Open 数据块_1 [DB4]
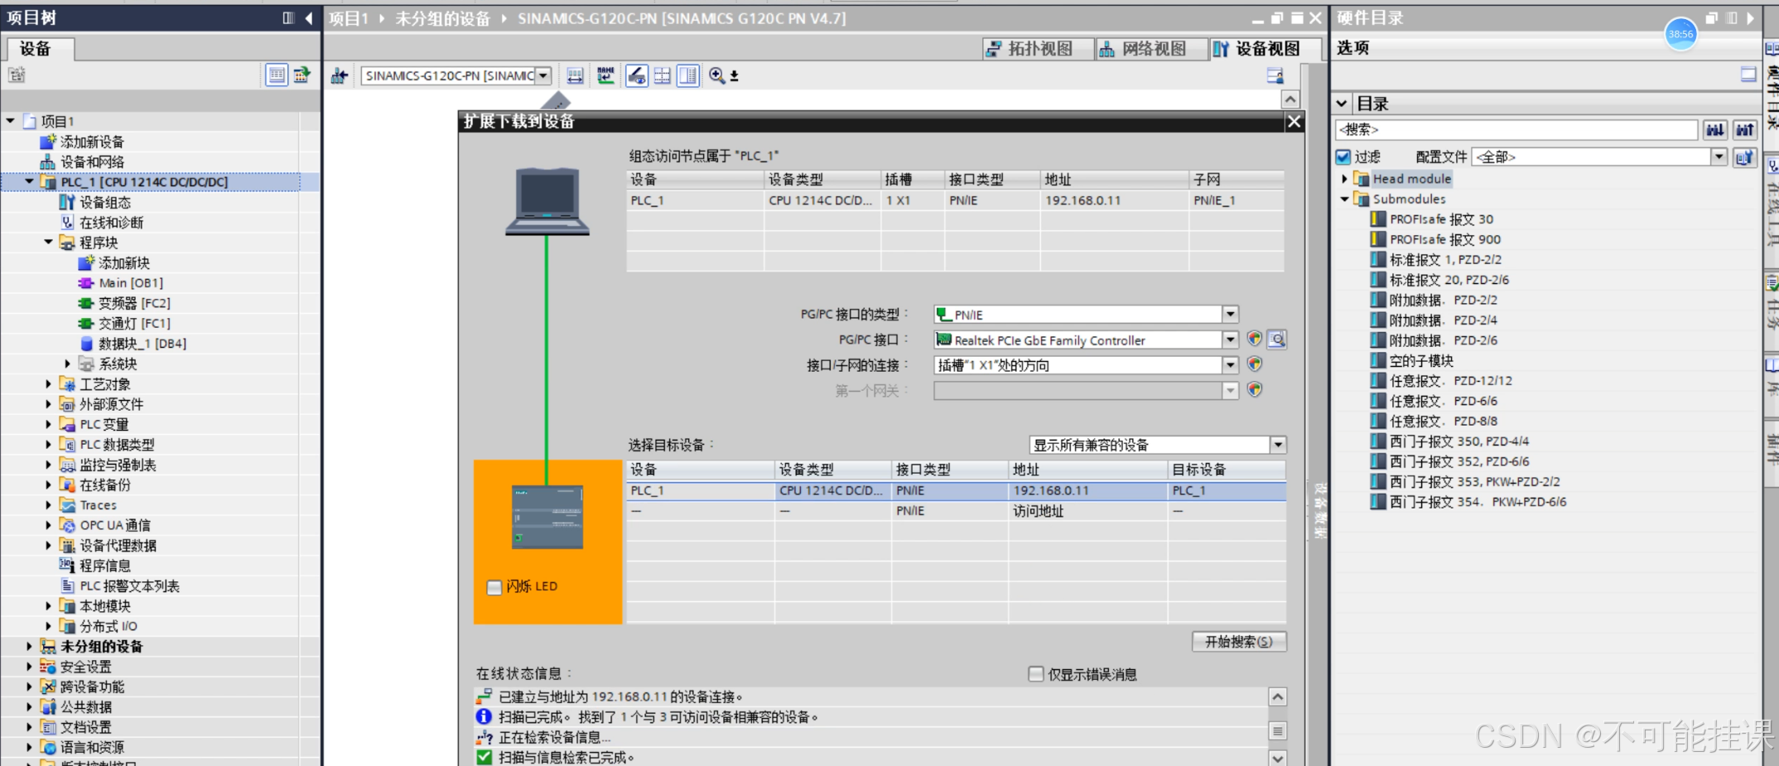Screen dimensions: 1779x766 [142, 344]
